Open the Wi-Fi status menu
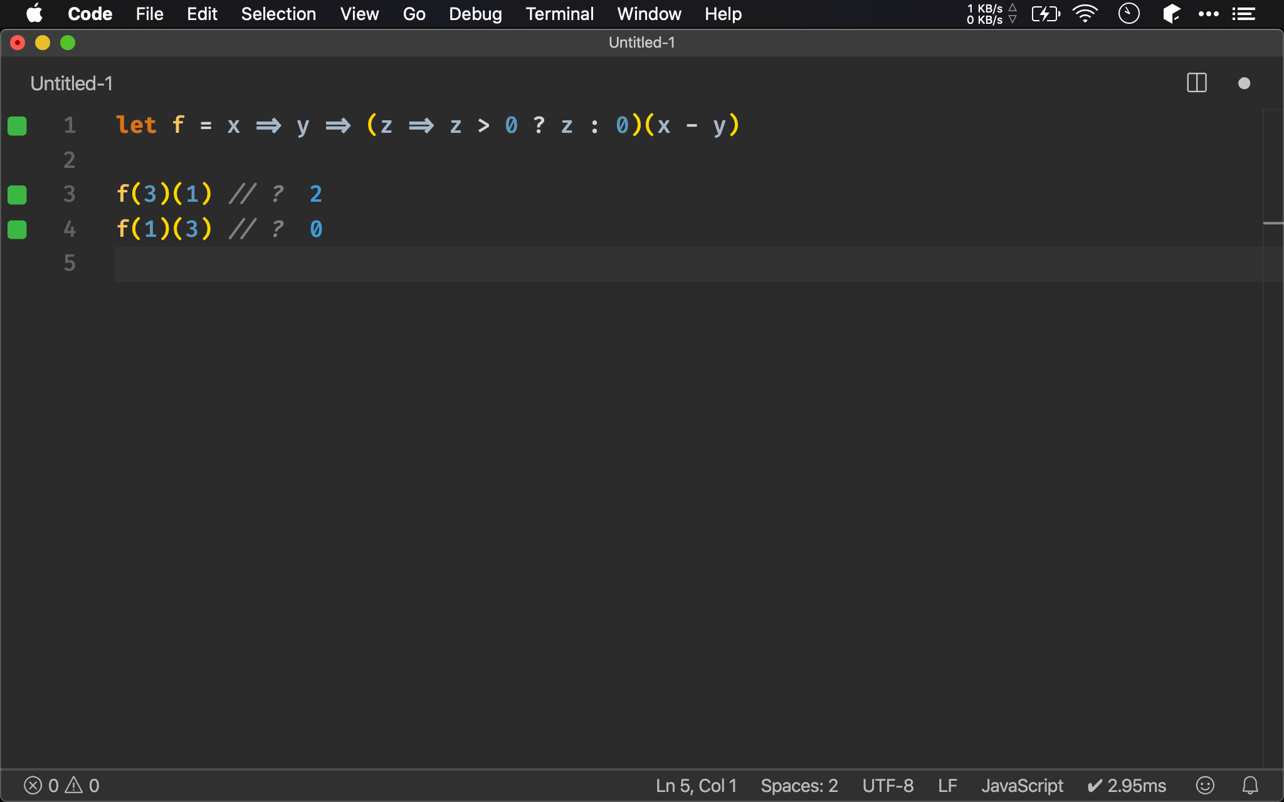This screenshot has width=1284, height=802. (1085, 14)
